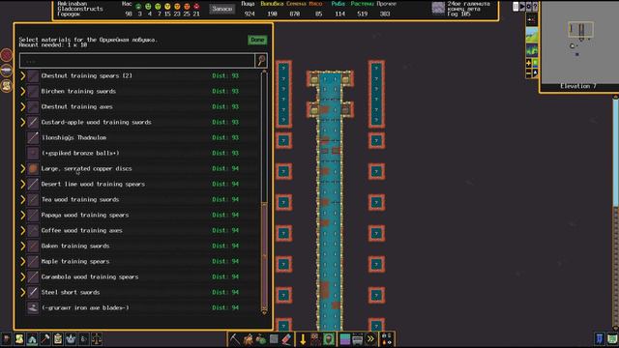Choose Large, serrated copper discs text
The image size is (619, 348).
[x=86, y=168]
